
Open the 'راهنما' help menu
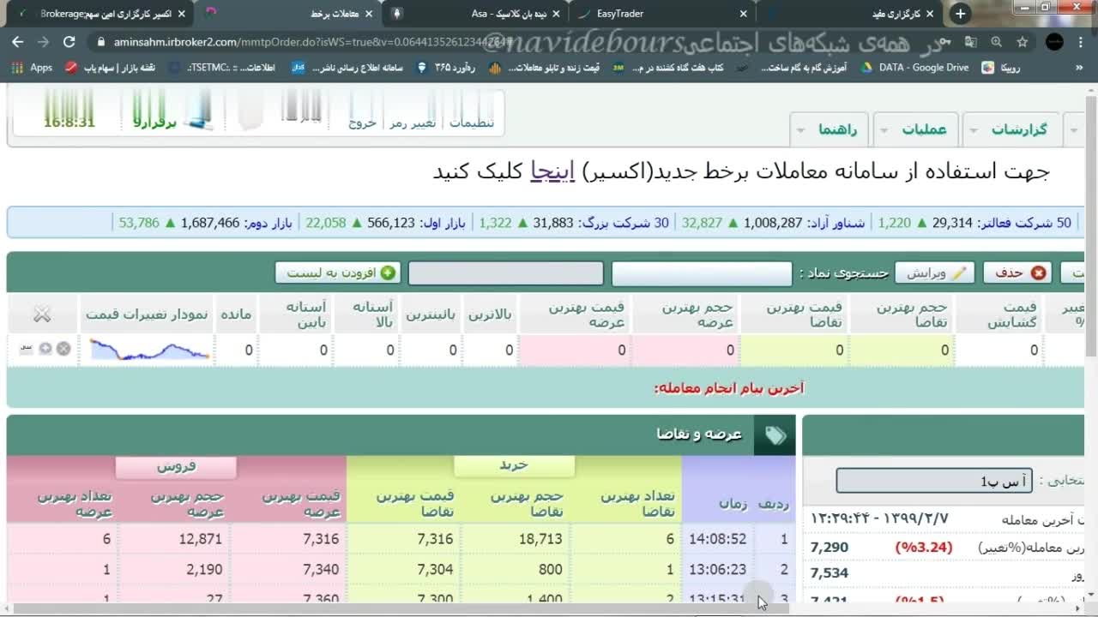pos(838,129)
